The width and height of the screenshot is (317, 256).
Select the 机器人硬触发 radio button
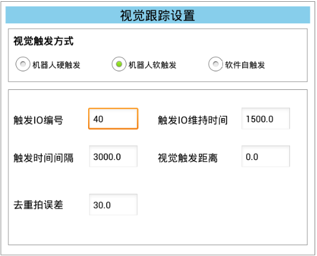(x=23, y=64)
